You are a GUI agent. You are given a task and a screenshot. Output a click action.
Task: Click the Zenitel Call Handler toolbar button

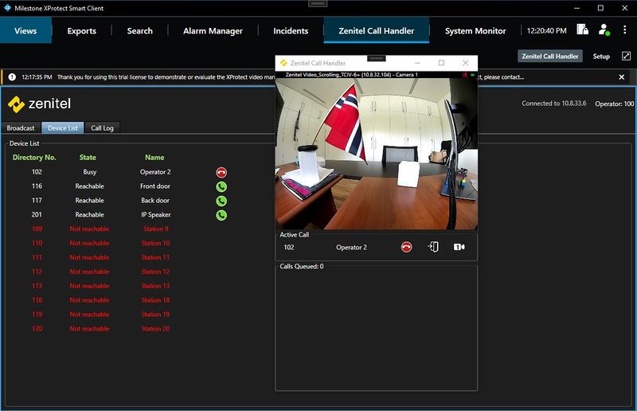pos(550,57)
